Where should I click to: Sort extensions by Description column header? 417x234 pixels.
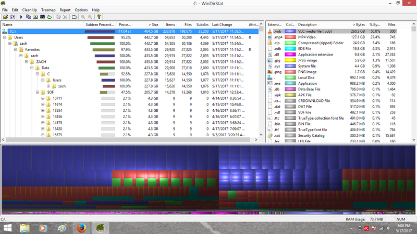pos(322,24)
